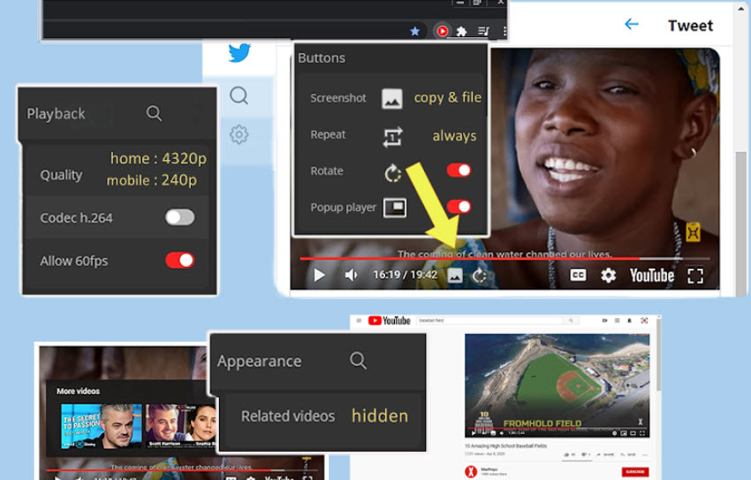751x480 pixels.
Task: Open video on YouTube logo link
Action: point(651,276)
